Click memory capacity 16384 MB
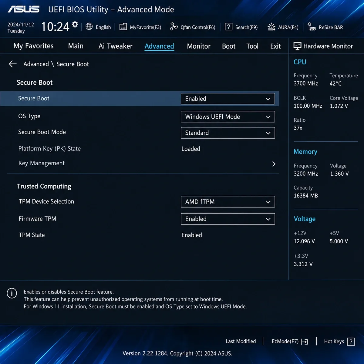The height and width of the screenshot is (364, 364). pyautogui.click(x=306, y=196)
